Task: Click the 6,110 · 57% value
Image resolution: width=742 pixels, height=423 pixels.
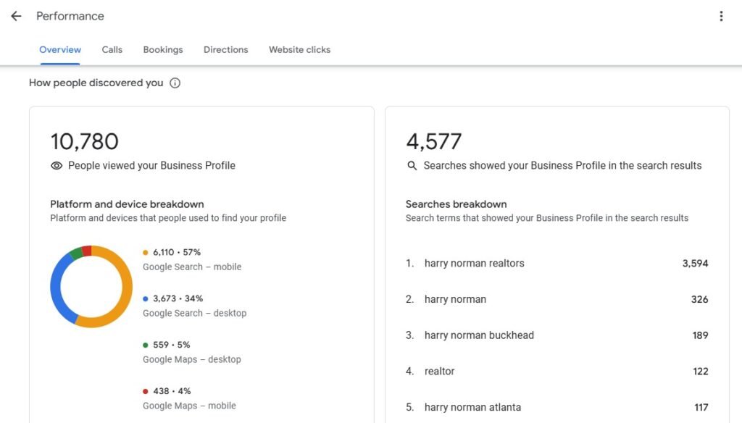Action: pos(177,252)
